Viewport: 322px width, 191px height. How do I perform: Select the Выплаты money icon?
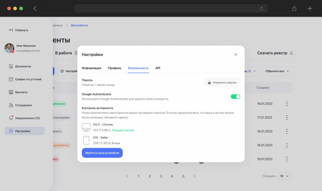(11, 92)
